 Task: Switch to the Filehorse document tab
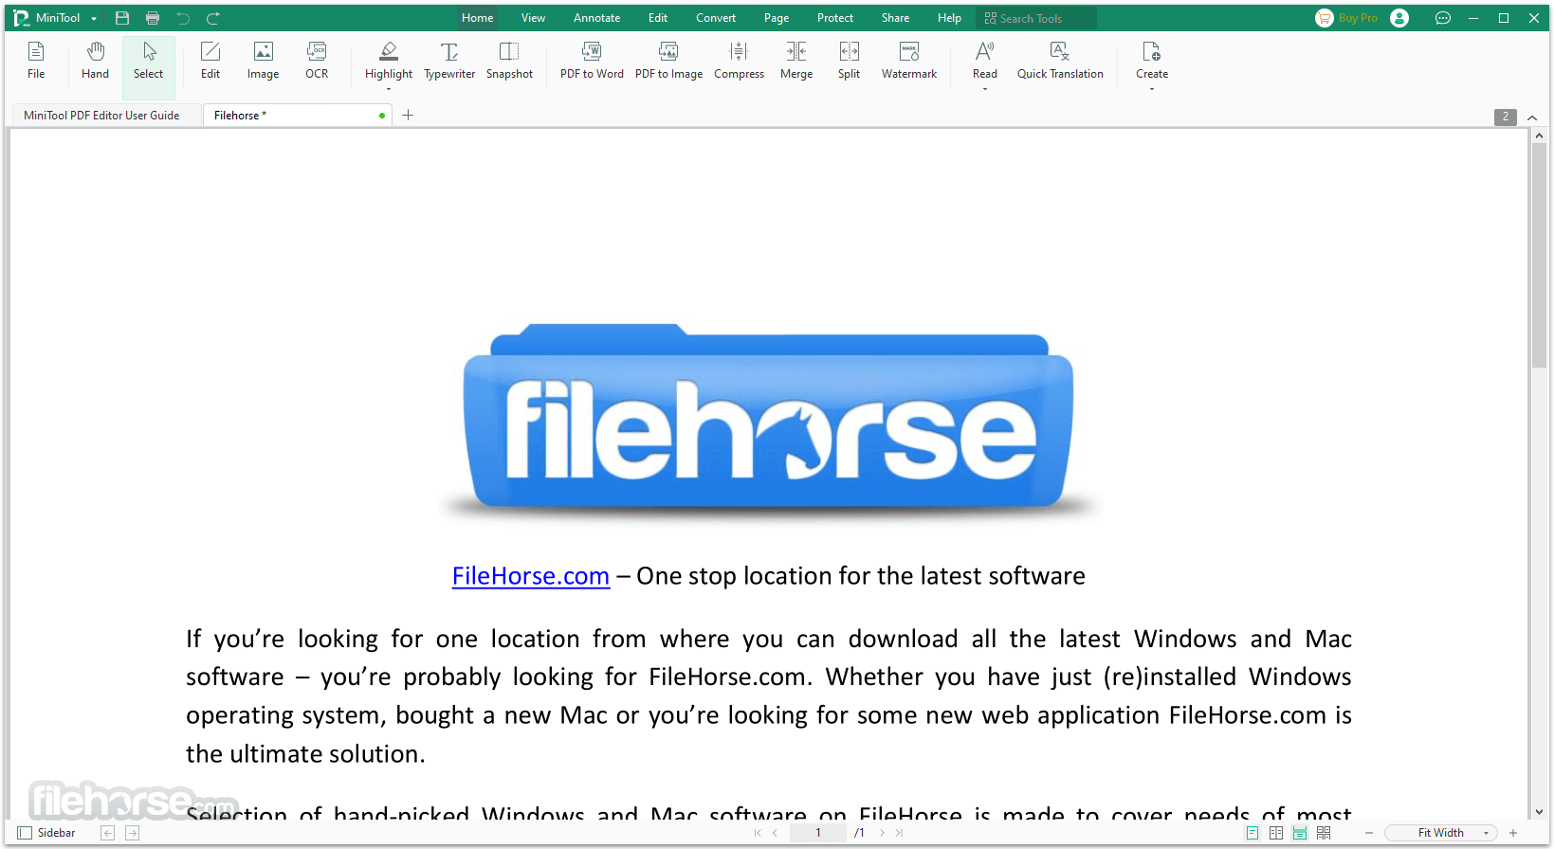(x=297, y=116)
